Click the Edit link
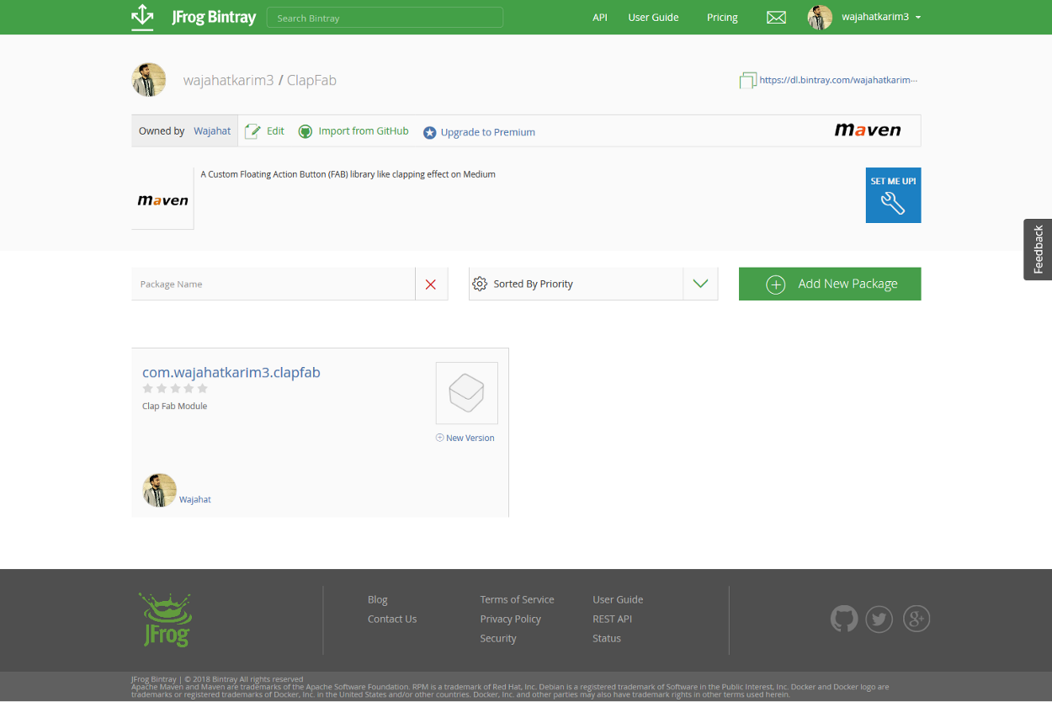This screenshot has height=702, width=1052. (x=275, y=131)
